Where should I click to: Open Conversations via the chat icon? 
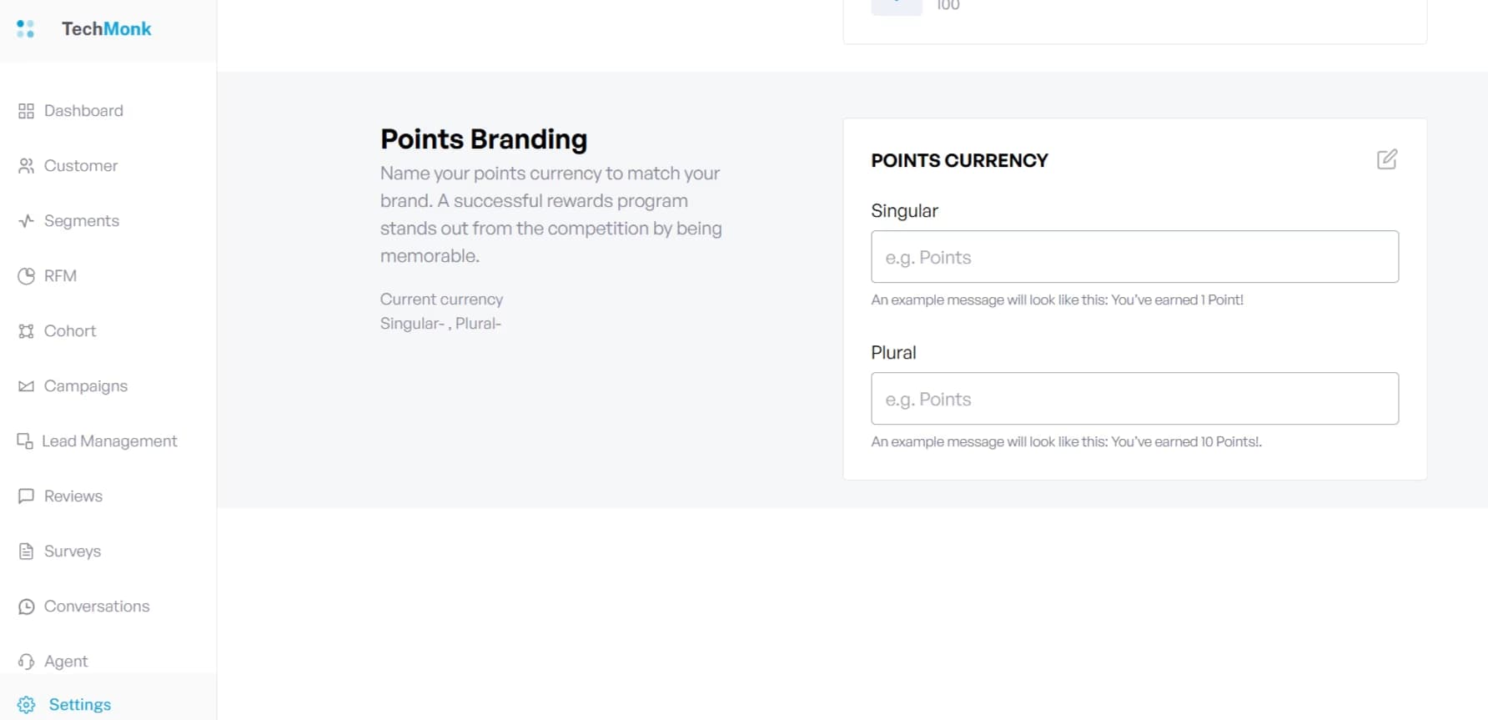(26, 606)
